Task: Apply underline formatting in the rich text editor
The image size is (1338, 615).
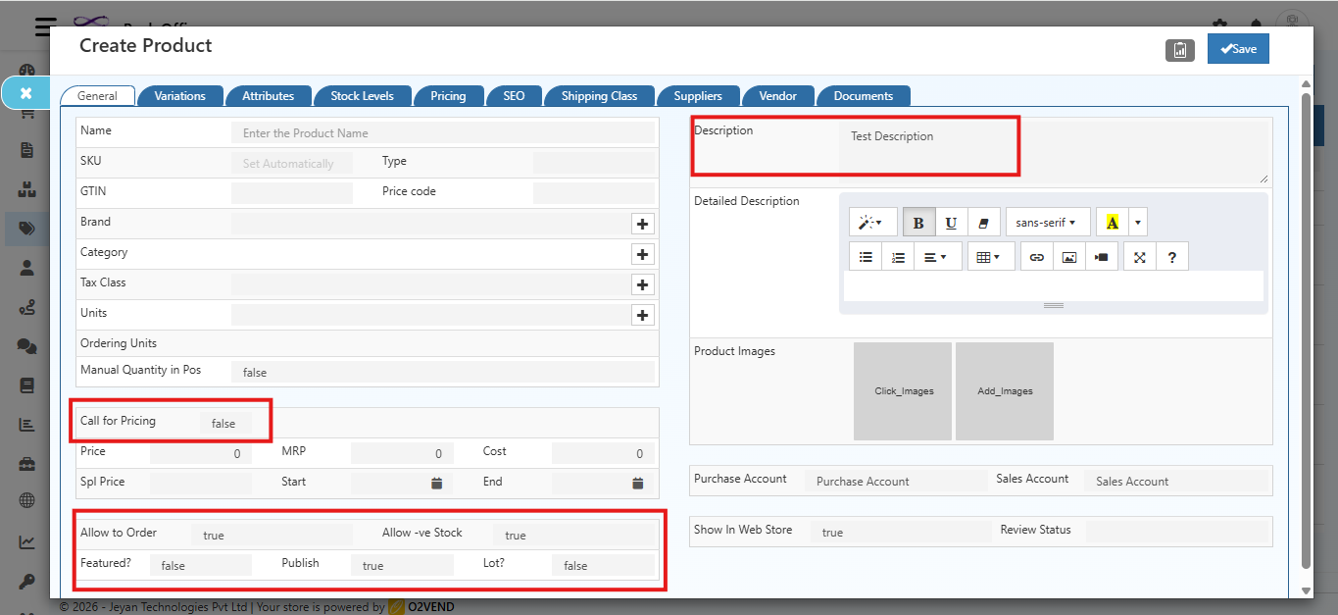Action: pos(950,222)
